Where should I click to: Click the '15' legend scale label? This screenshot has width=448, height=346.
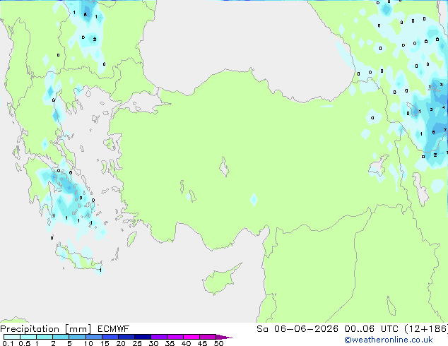pyautogui.click(x=105, y=343)
